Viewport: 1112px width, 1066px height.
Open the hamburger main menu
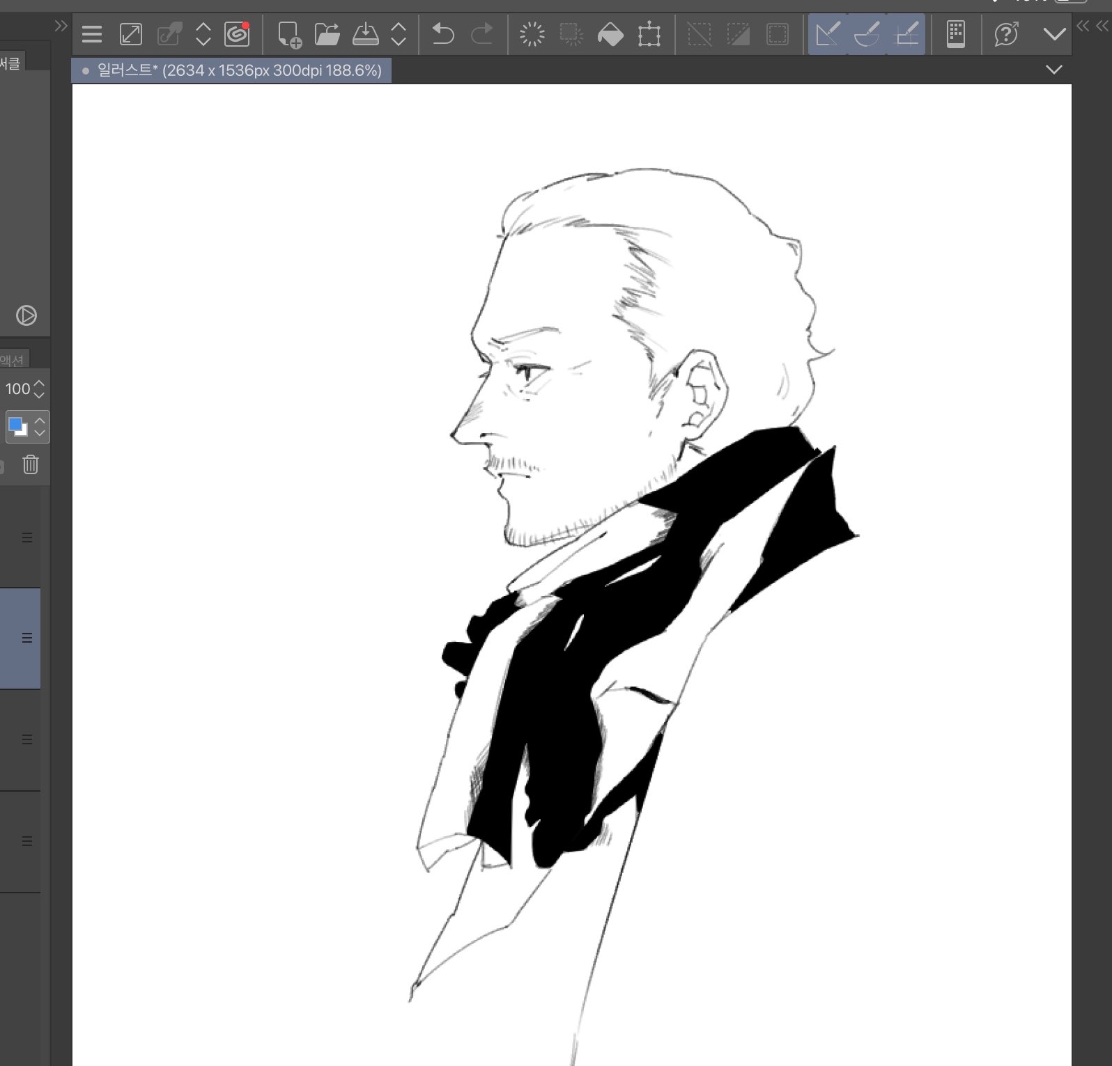click(x=91, y=34)
